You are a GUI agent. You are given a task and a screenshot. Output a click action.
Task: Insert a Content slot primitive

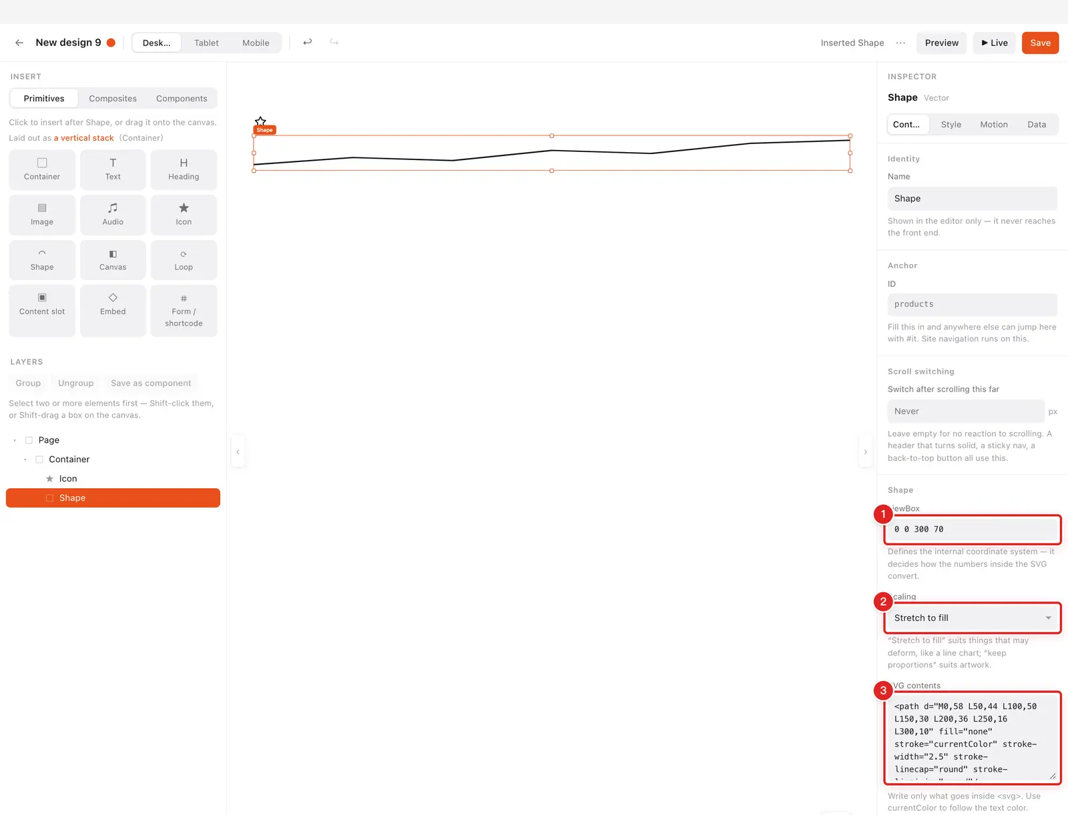42,311
